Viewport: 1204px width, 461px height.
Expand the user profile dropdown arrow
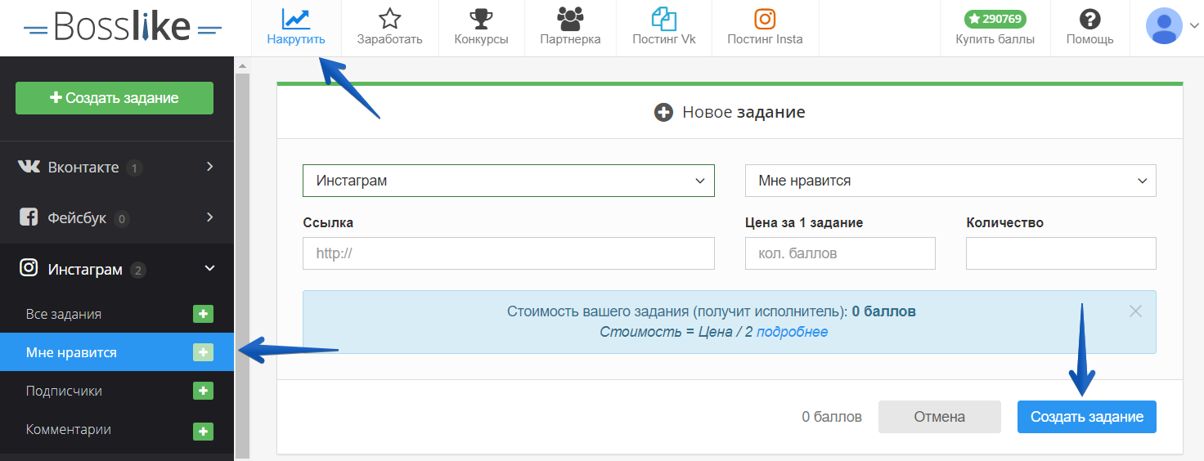tap(1193, 26)
